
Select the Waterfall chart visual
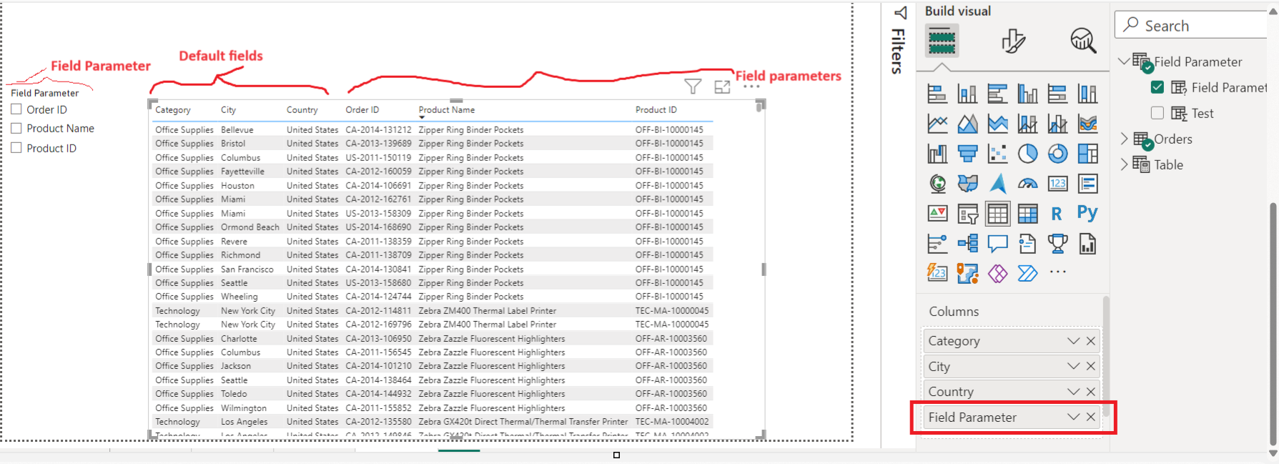coord(937,154)
